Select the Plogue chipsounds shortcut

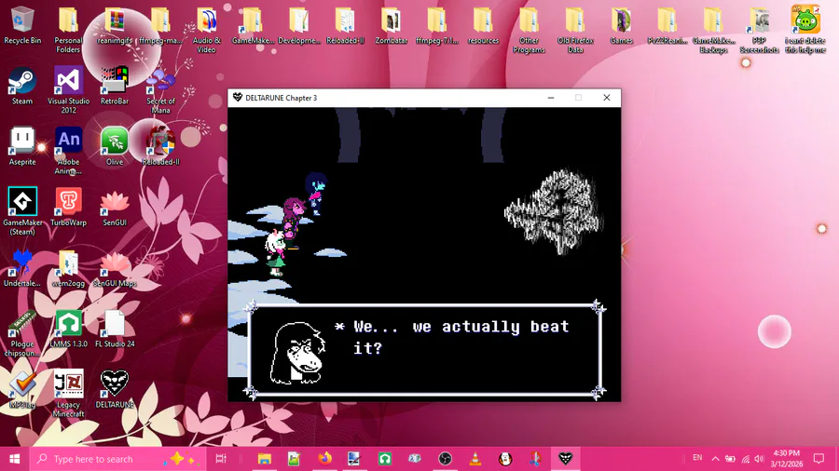point(22,333)
